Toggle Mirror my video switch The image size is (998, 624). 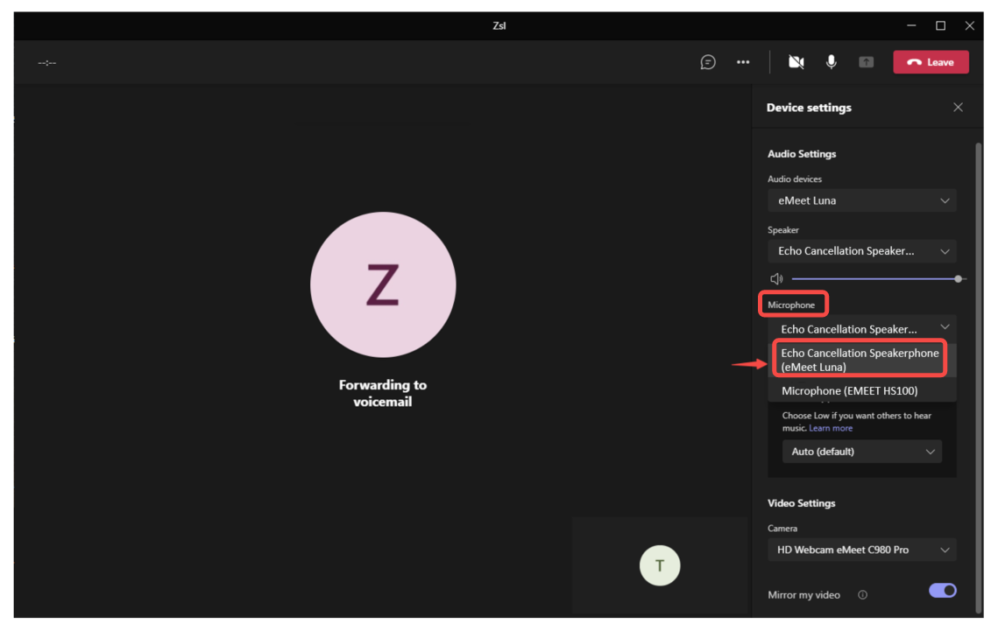pyautogui.click(x=943, y=591)
